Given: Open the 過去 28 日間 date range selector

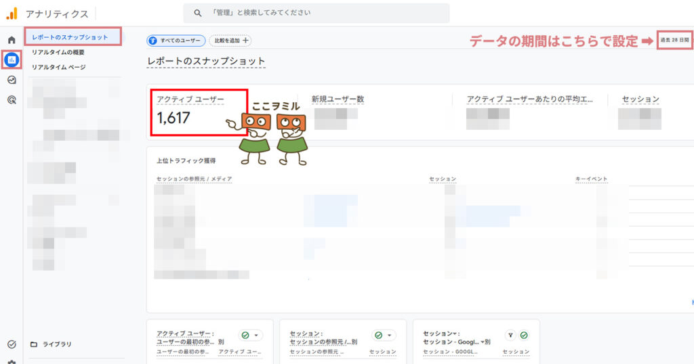Looking at the screenshot, I should pyautogui.click(x=674, y=40).
